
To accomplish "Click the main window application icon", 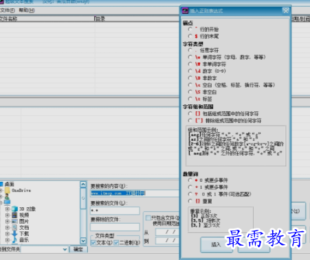I will point(1,1).
